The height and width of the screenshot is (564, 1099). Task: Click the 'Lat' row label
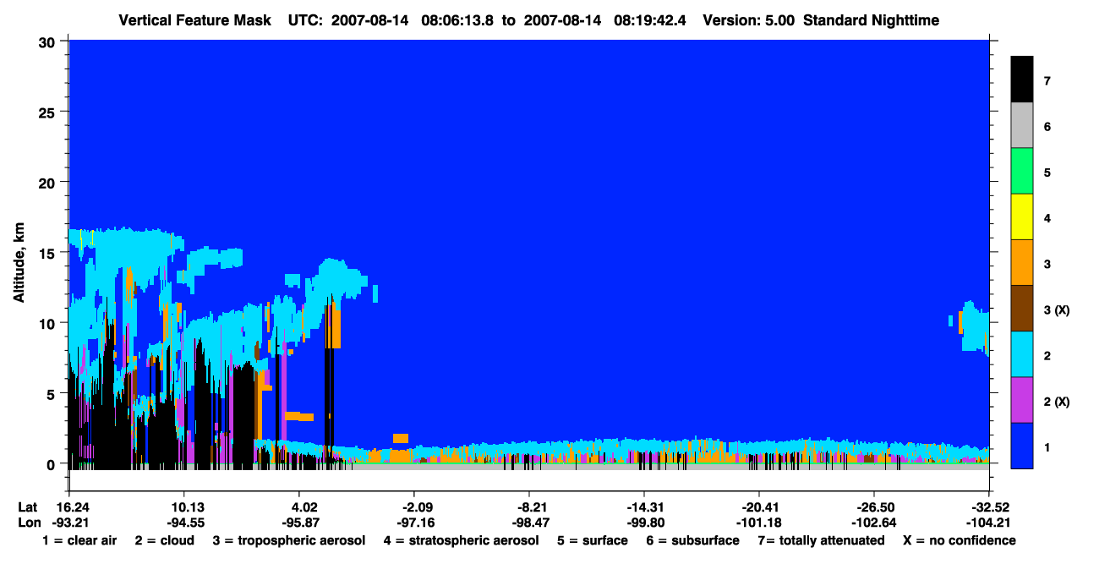27,507
